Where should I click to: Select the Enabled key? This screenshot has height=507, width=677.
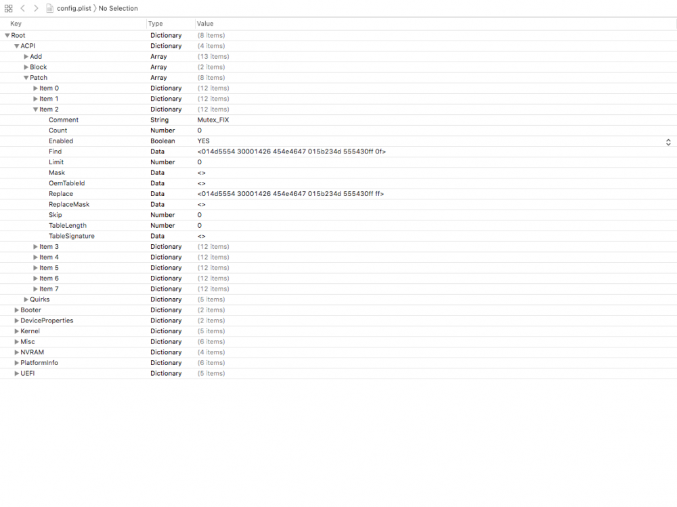tap(61, 141)
